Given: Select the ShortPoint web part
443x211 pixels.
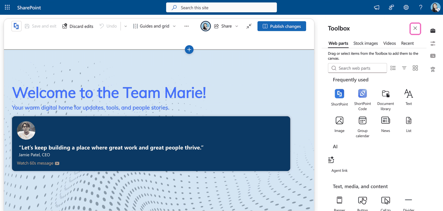Looking at the screenshot, I should (339, 97).
